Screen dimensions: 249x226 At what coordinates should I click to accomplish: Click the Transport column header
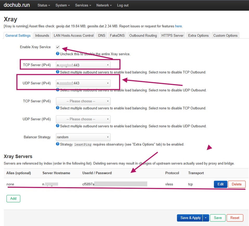pos(196,173)
